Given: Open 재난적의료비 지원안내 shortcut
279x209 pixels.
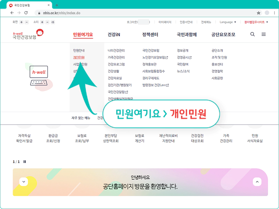Looking at the screenshot, I should [x=168, y=138].
